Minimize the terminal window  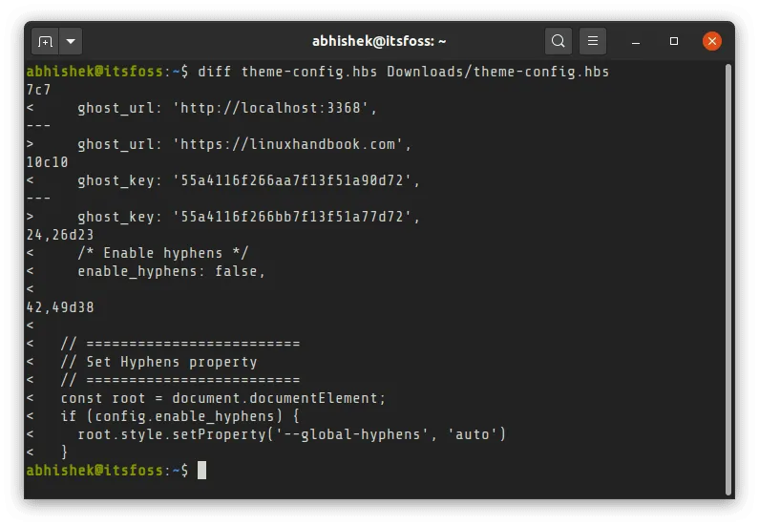638,42
